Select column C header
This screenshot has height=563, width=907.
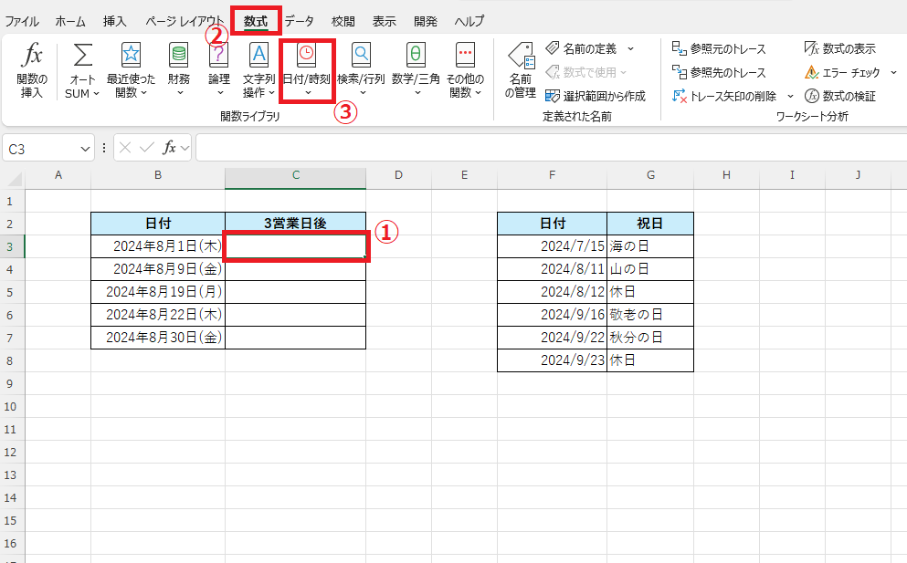point(296,175)
